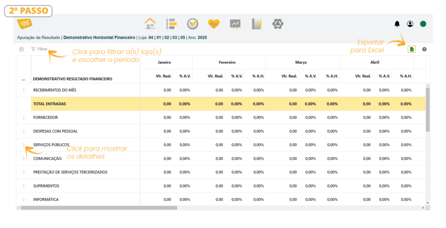The image size is (446, 228).
Task: Open the Gantt planning bars icon
Action: pos(171,24)
